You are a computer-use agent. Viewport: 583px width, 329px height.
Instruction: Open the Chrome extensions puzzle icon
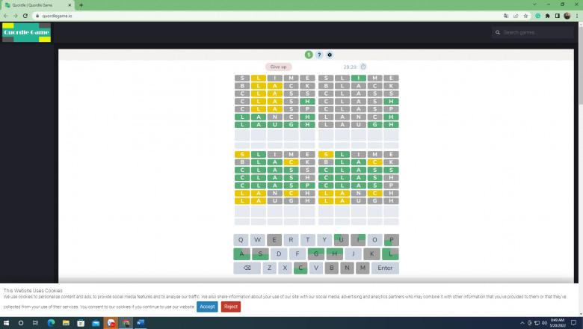547,16
